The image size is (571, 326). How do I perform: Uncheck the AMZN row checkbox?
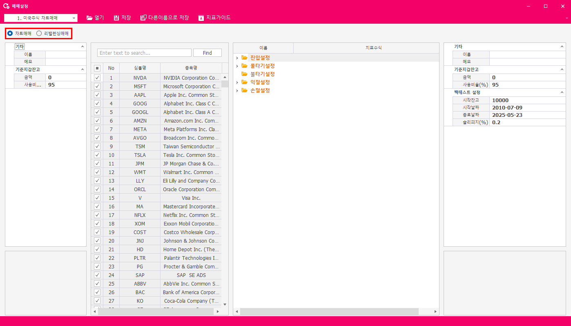coord(97,121)
